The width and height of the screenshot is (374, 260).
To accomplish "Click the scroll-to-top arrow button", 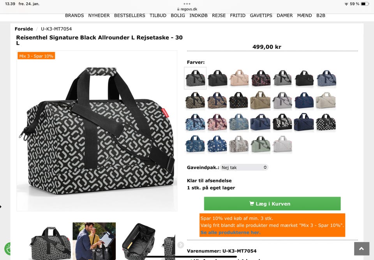I will pos(362,249).
